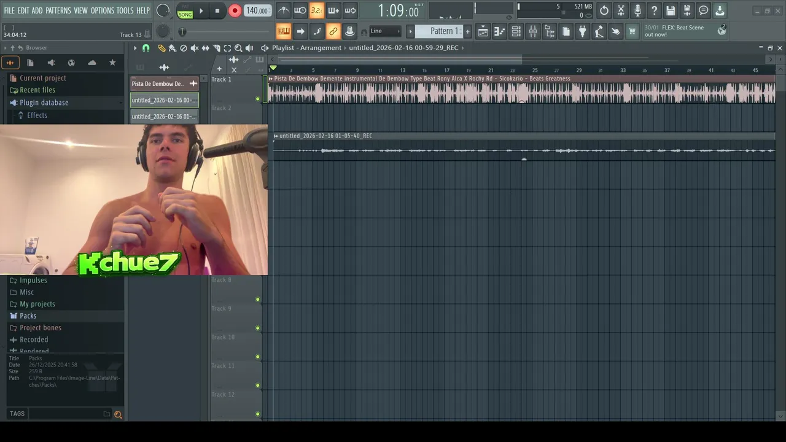Open the Piano roll view

[x=500, y=31]
